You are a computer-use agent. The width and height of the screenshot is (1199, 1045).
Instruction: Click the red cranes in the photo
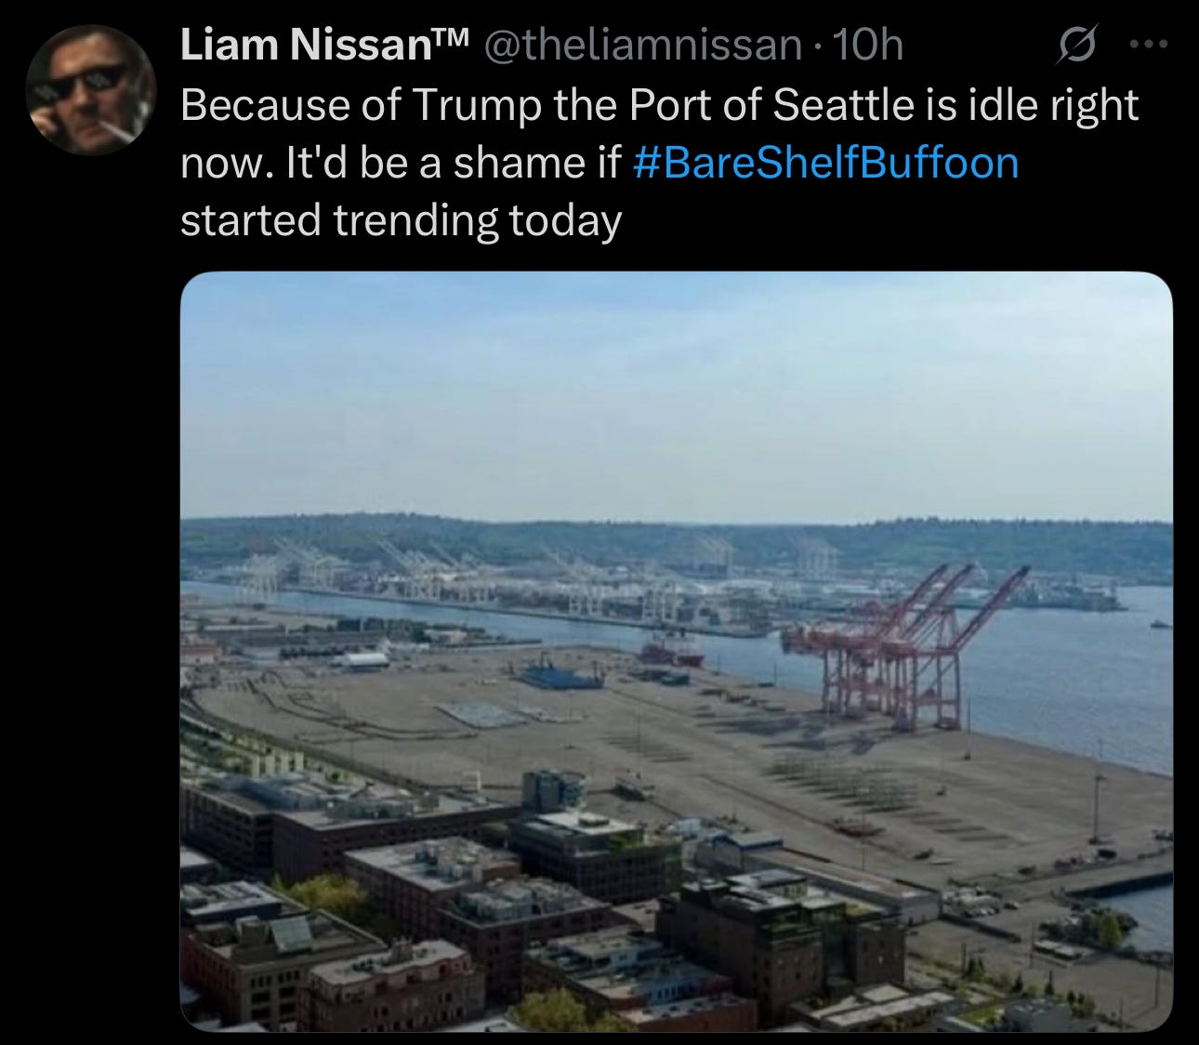point(904,644)
